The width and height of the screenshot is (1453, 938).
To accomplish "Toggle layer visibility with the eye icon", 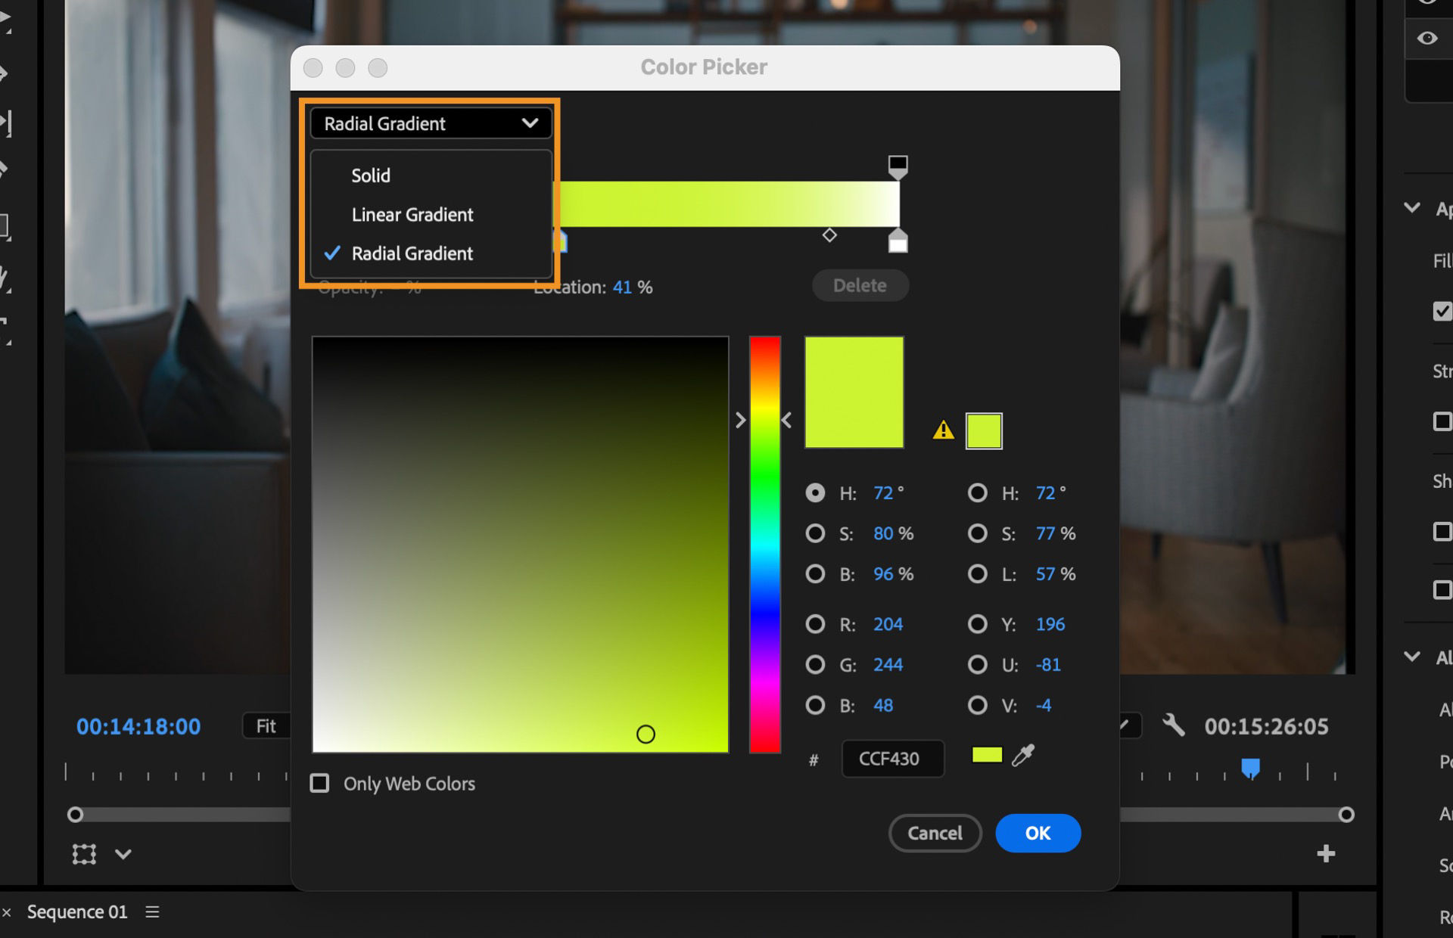I will pos(1426,38).
